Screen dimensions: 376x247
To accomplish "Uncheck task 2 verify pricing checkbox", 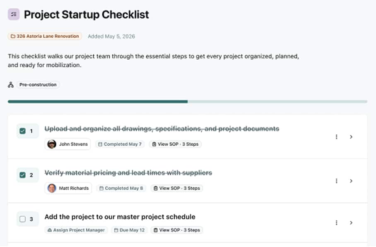I will click(x=22, y=175).
